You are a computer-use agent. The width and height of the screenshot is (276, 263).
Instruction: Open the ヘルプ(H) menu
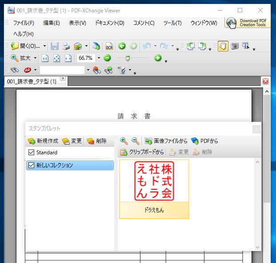24,34
